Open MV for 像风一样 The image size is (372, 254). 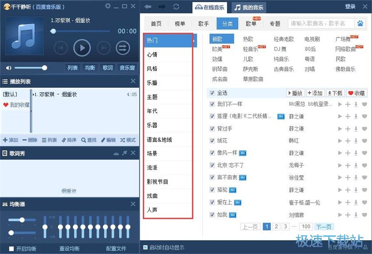[x=242, y=153]
